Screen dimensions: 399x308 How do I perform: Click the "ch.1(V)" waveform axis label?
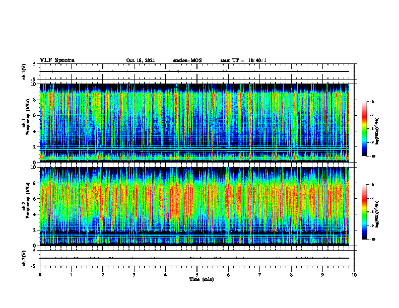click(24, 71)
